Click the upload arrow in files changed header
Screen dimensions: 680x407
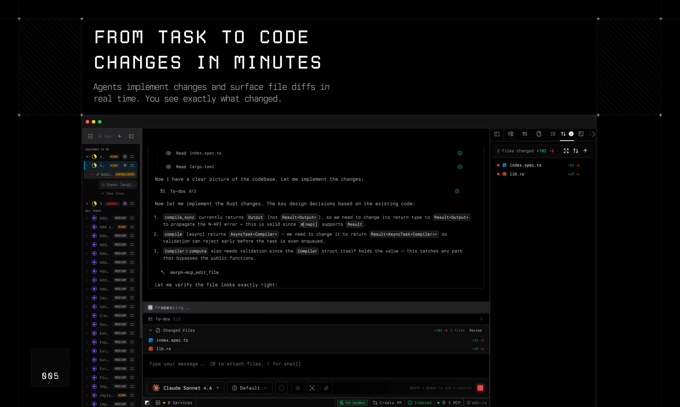pyautogui.click(x=585, y=151)
